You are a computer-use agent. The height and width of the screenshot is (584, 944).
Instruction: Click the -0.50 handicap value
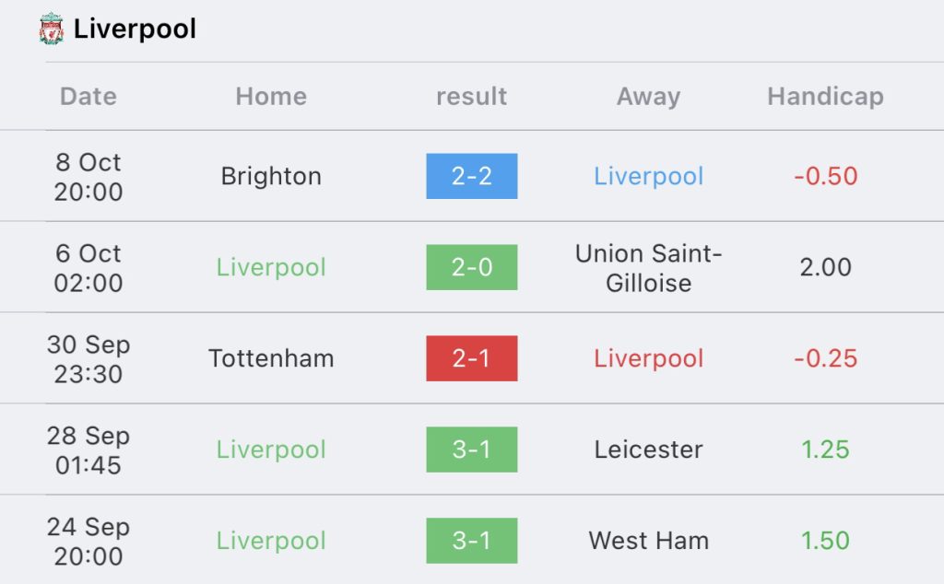[x=825, y=176]
